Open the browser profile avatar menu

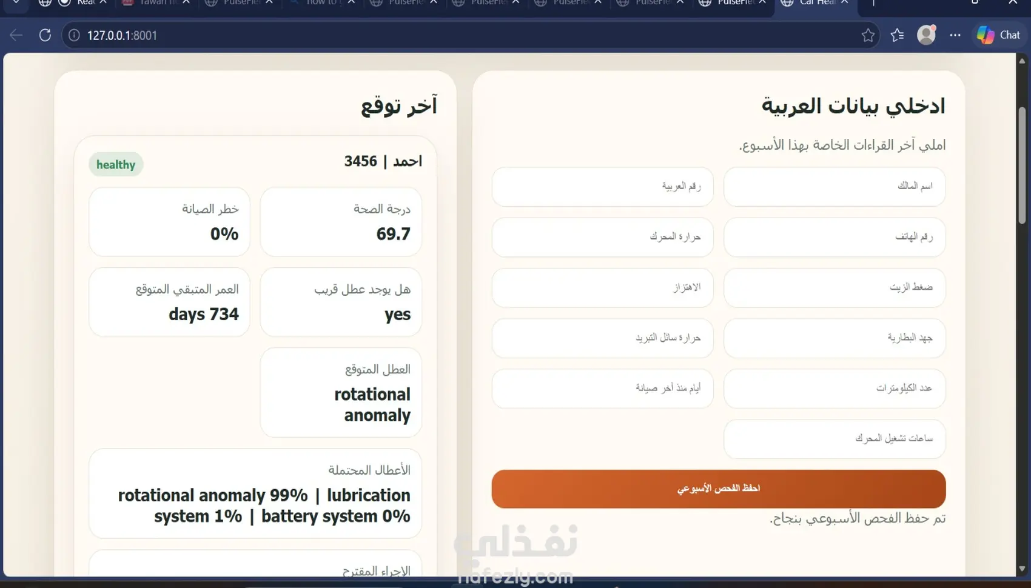(x=926, y=35)
